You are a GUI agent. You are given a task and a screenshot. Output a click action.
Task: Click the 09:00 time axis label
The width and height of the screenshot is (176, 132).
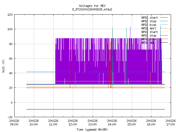14,123
